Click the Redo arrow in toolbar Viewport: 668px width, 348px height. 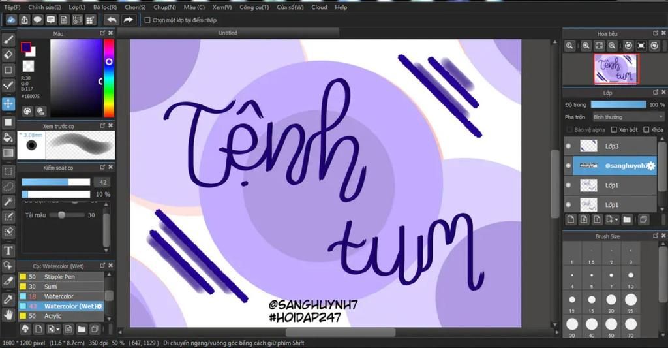tap(128, 20)
